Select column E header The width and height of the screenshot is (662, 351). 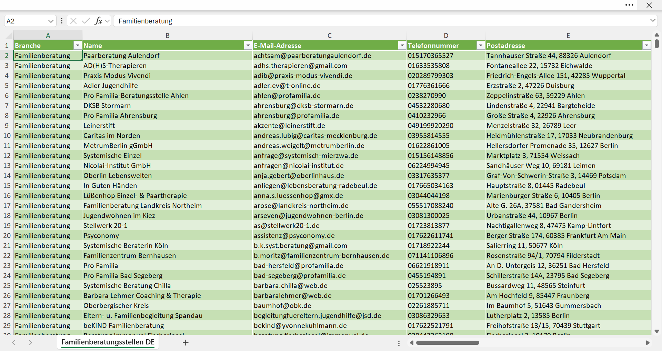point(568,36)
